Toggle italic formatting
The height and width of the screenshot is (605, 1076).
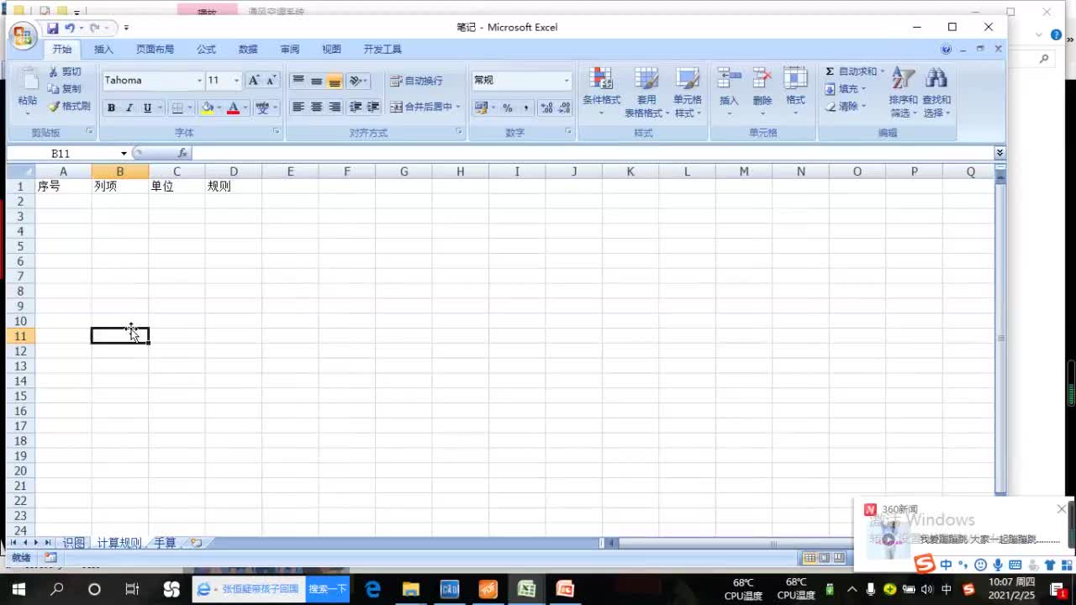click(x=129, y=108)
